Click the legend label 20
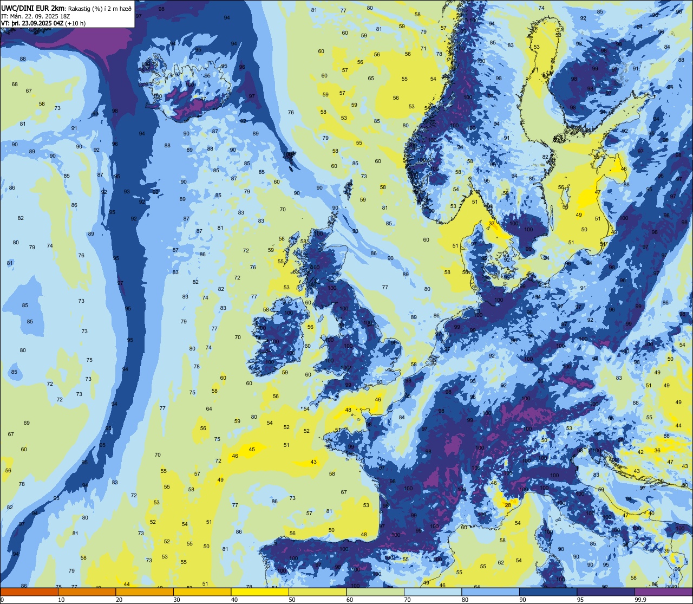The height and width of the screenshot is (604, 693). pyautogui.click(x=119, y=600)
